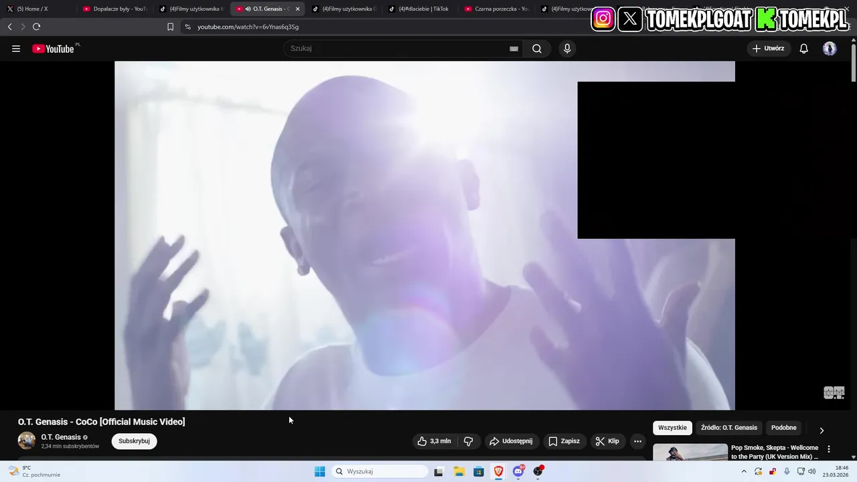This screenshot has width=857, height=482.
Task: Mute the O.T. Genasis tab audio icon
Action: 248,9
